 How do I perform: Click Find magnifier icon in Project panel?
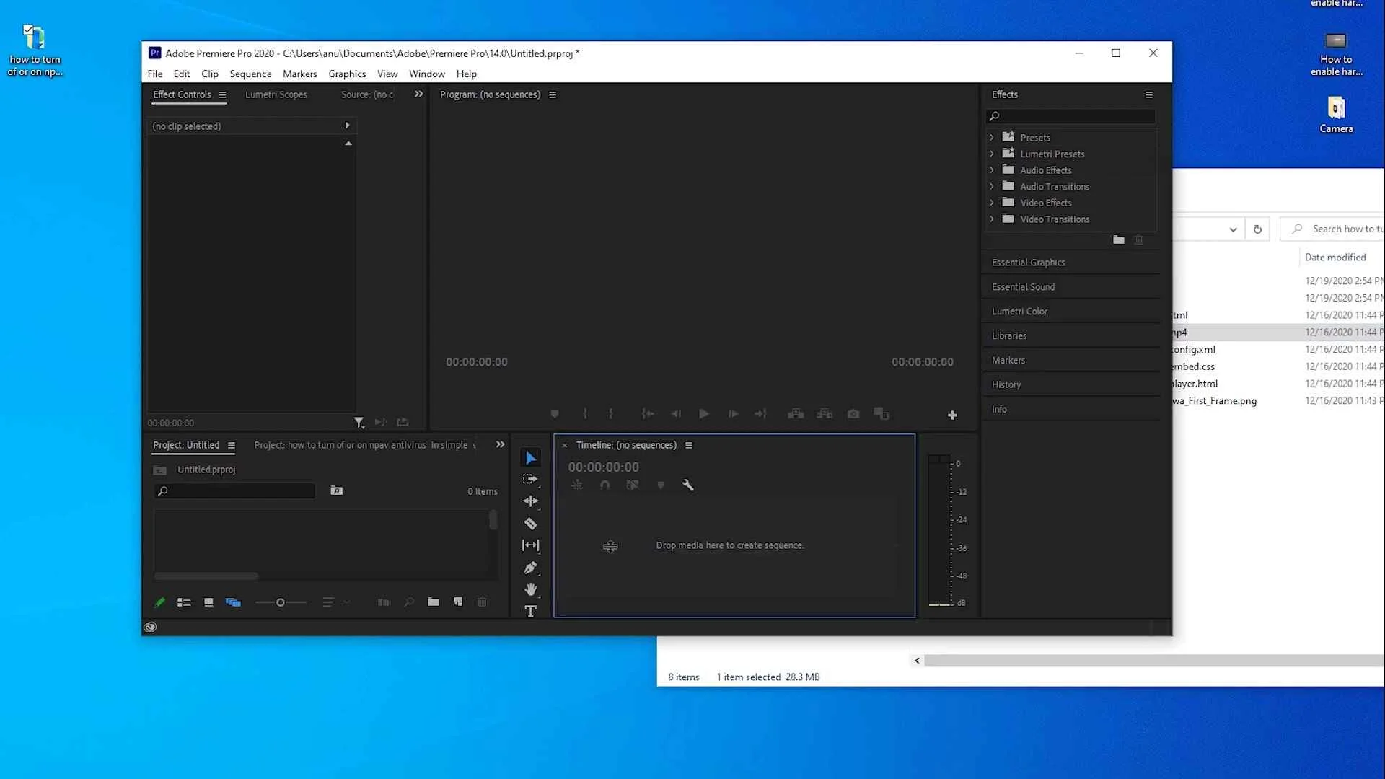pyautogui.click(x=409, y=602)
